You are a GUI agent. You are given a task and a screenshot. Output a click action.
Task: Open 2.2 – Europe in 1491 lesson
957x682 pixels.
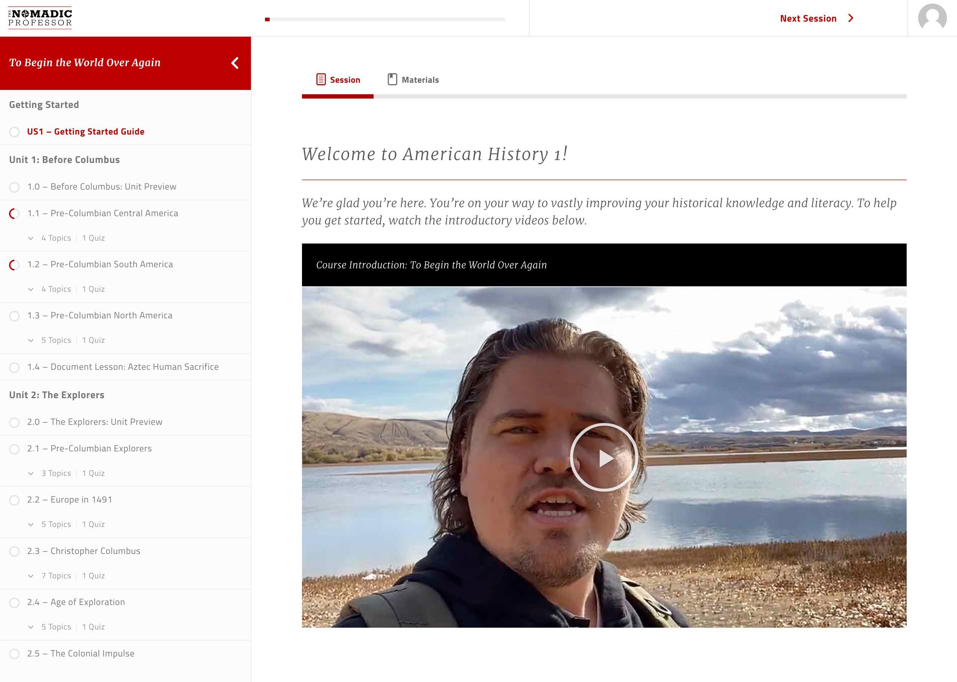tap(70, 499)
